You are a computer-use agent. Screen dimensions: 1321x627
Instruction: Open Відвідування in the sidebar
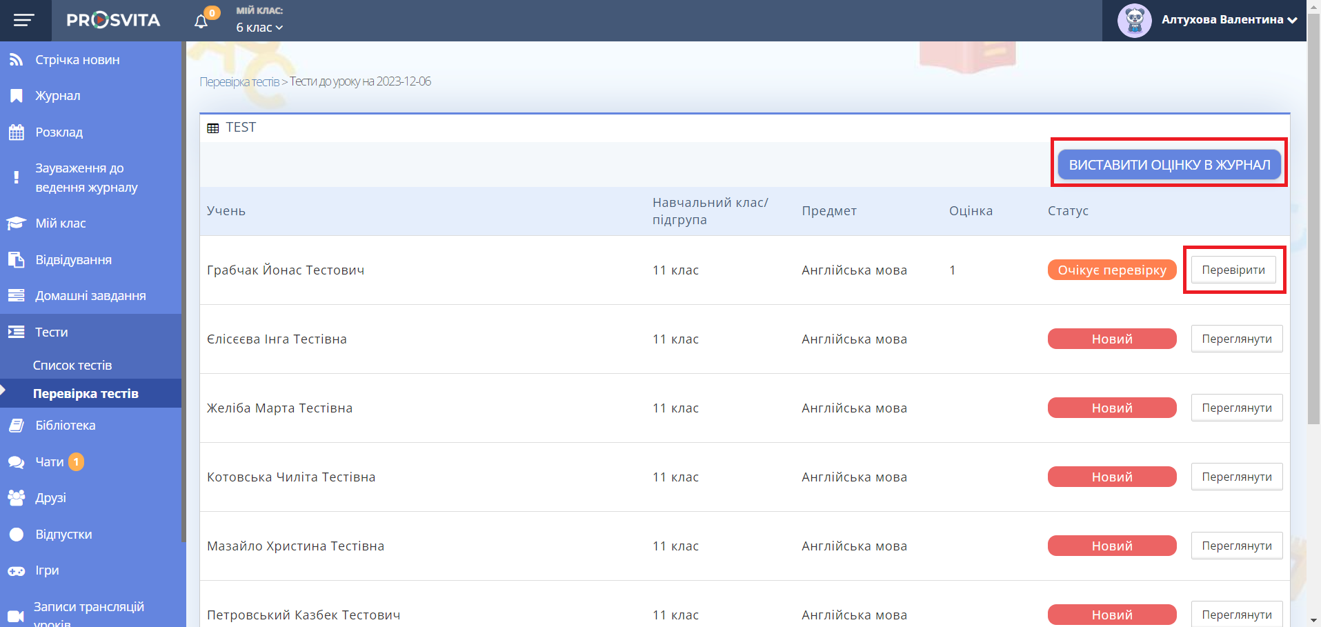[x=73, y=260]
